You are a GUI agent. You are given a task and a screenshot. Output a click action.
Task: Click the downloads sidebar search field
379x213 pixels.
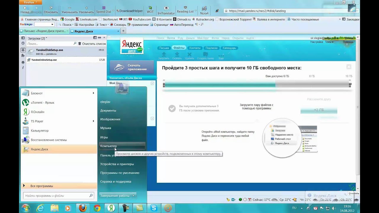click(x=52, y=43)
